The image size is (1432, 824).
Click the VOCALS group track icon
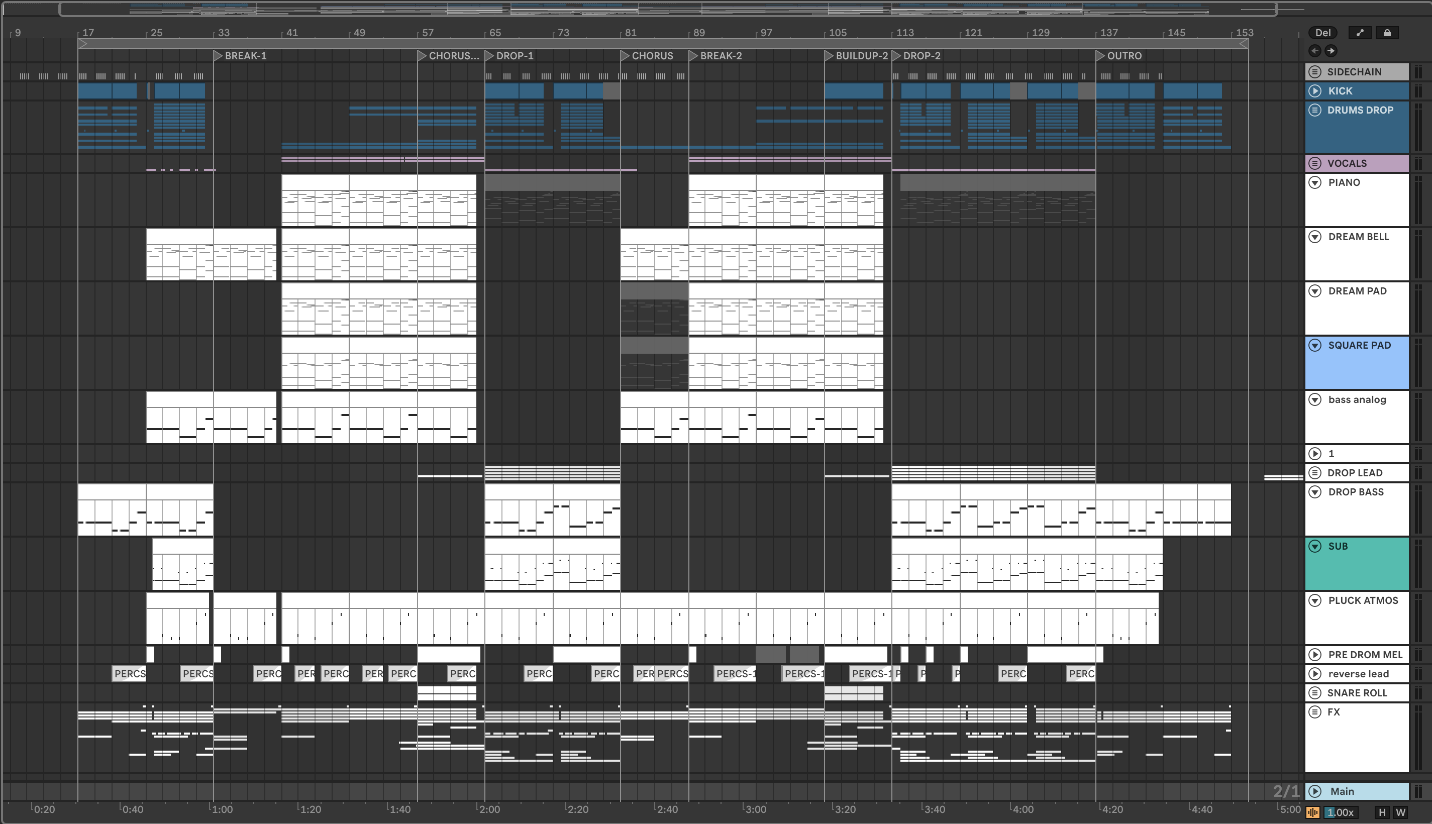1315,164
